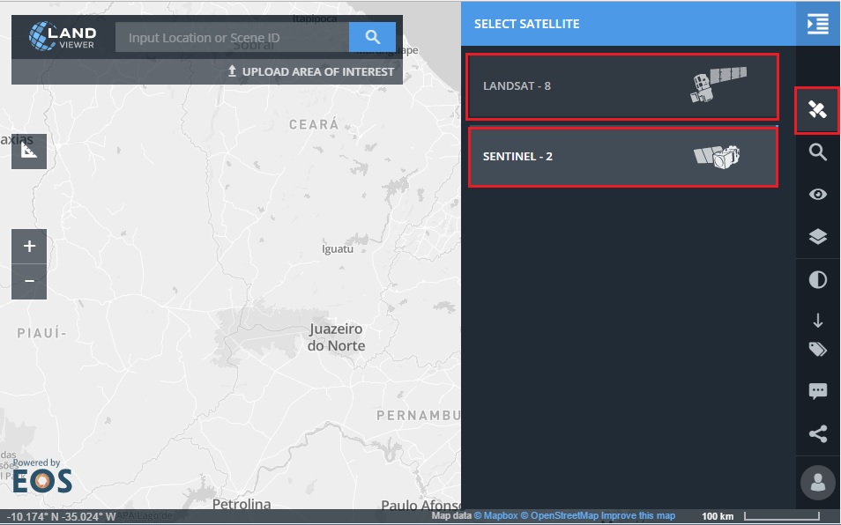
Task: Open the tags icon in sidebar
Action: [817, 350]
